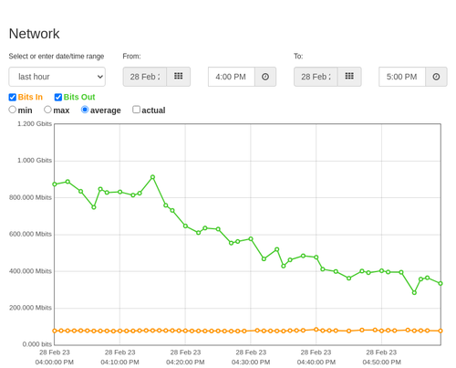
Task: Click the '1.200 Gbits' y-axis label
Action: point(35,124)
